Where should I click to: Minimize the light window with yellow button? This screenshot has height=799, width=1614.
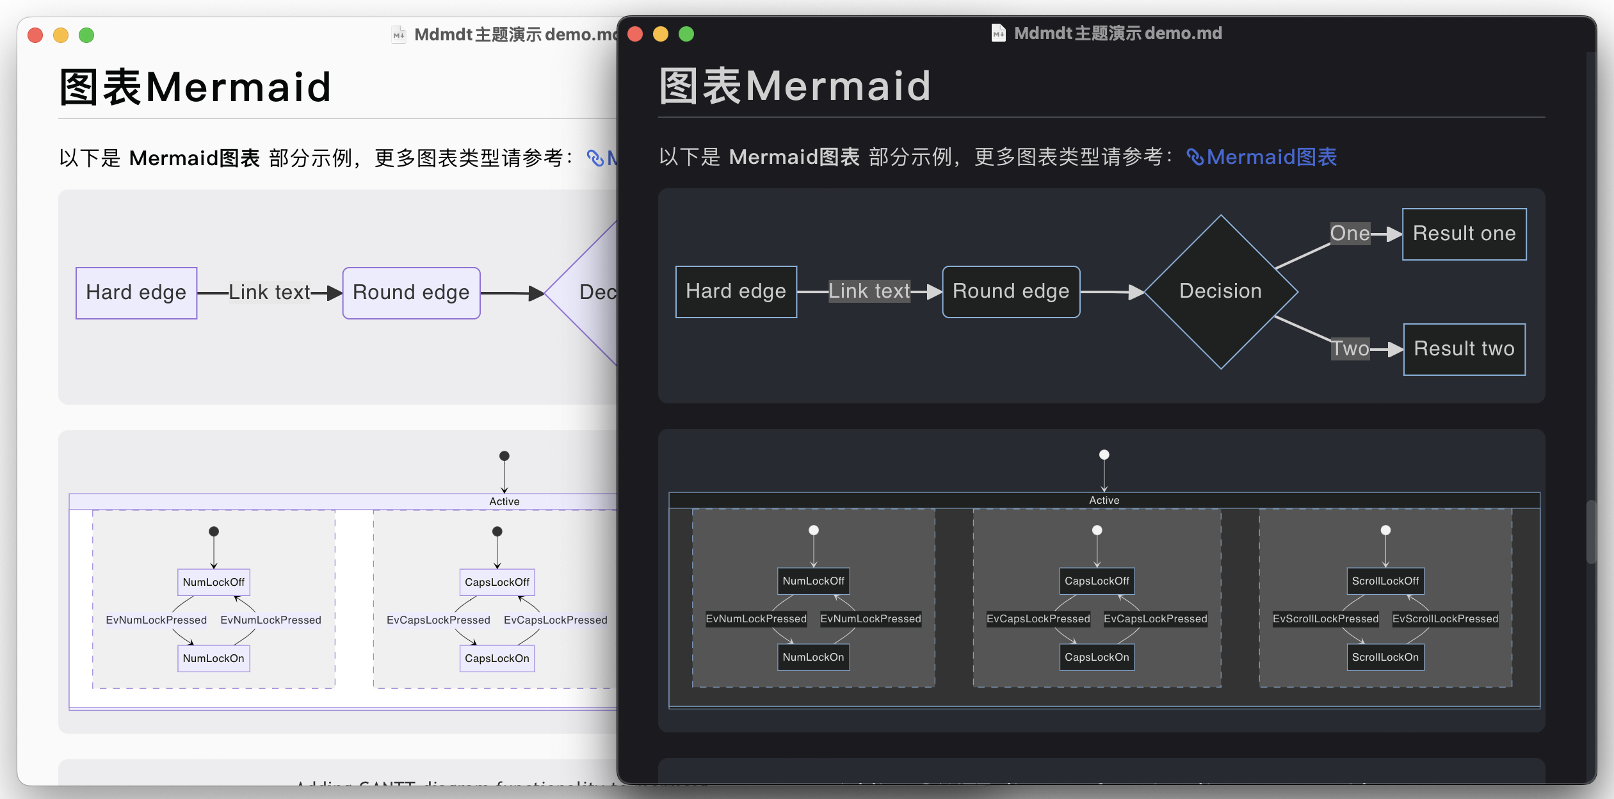(61, 35)
